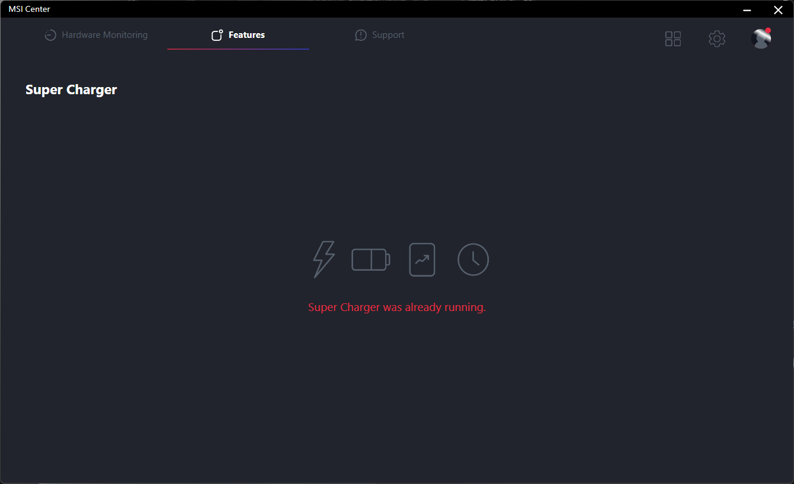Open the Hardware Monitoring tab
Viewport: 794px width, 484px height.
pos(96,35)
